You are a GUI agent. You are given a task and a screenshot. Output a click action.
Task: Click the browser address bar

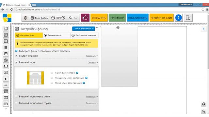(108, 9)
